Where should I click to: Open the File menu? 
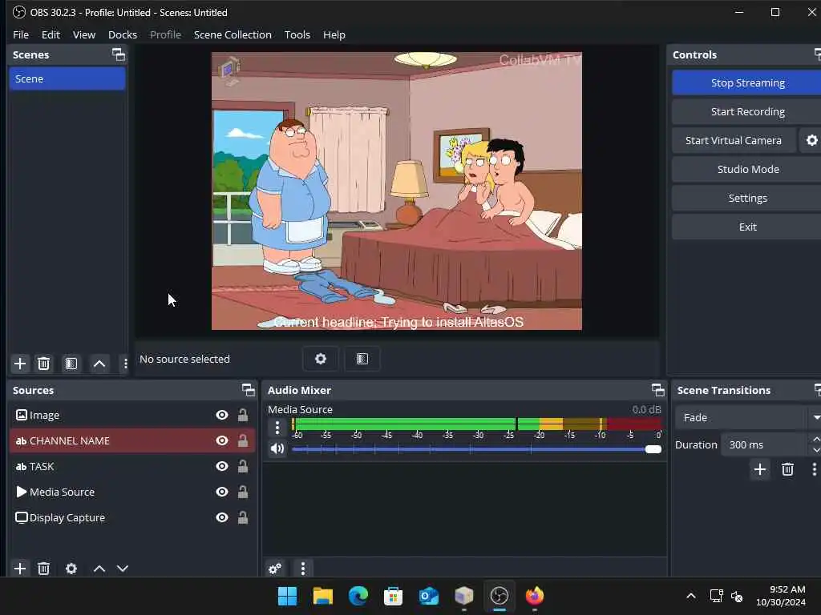21,34
